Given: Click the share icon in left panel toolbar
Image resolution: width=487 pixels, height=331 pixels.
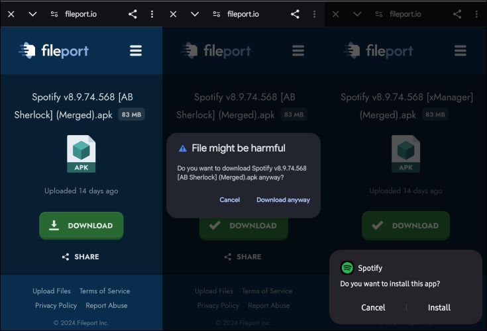Looking at the screenshot, I should [x=133, y=15].
